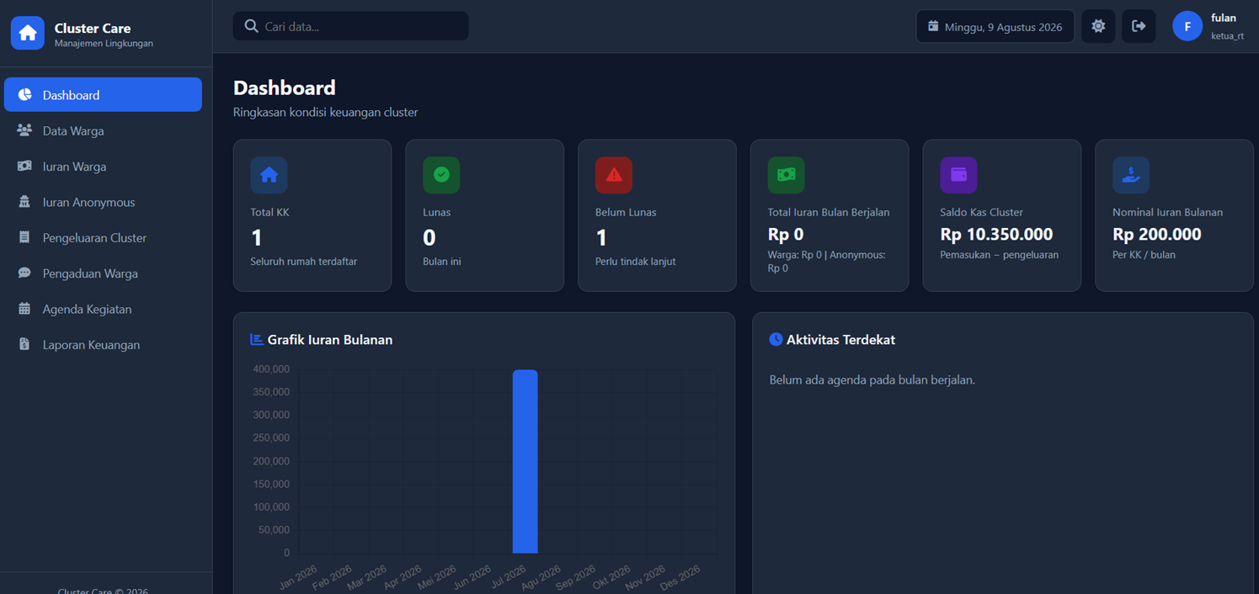Click the Jul 2026 bar in the chart
This screenshot has height=594, width=1259.
point(525,461)
